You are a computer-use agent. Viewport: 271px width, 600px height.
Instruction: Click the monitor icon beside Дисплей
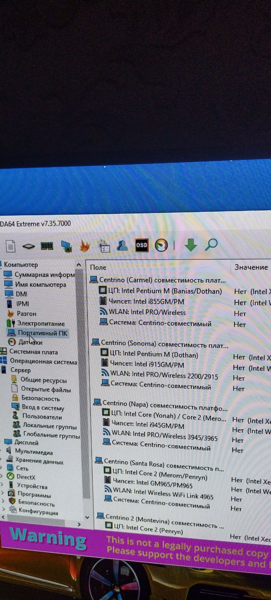point(8,442)
